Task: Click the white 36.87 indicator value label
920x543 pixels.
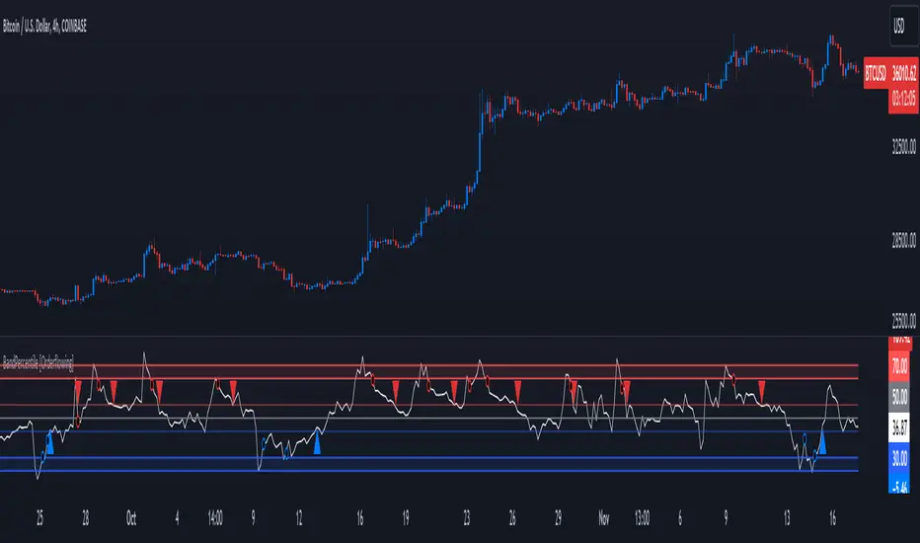Action: (x=899, y=427)
